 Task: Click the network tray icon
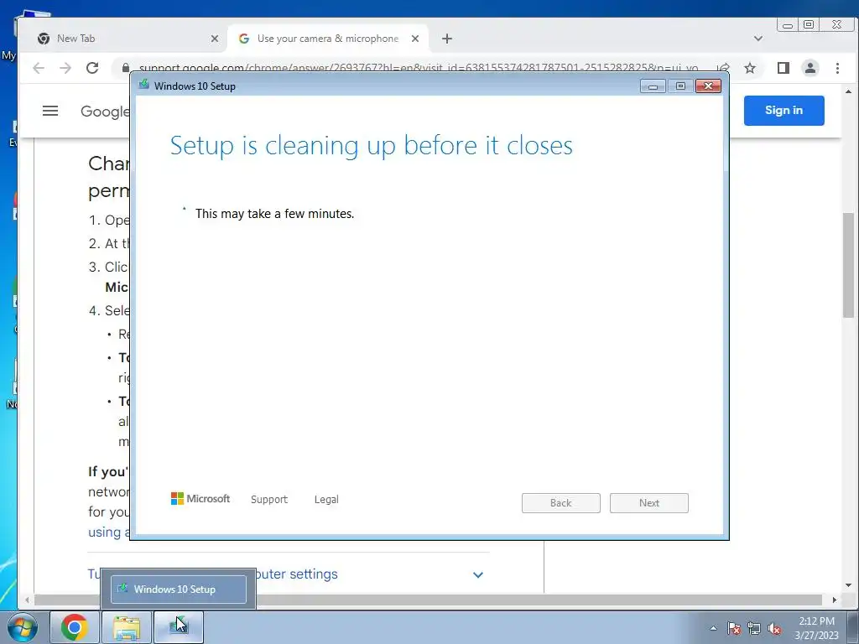(754, 628)
